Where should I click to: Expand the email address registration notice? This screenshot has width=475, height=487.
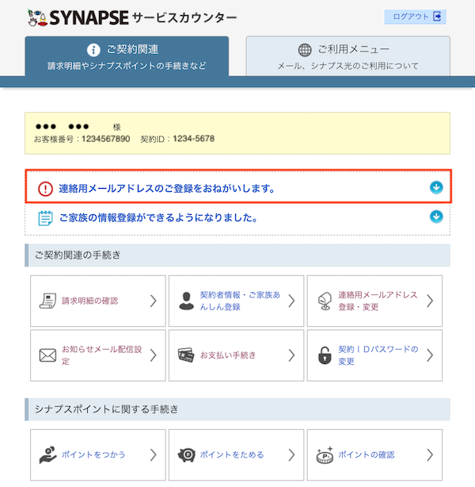click(435, 188)
